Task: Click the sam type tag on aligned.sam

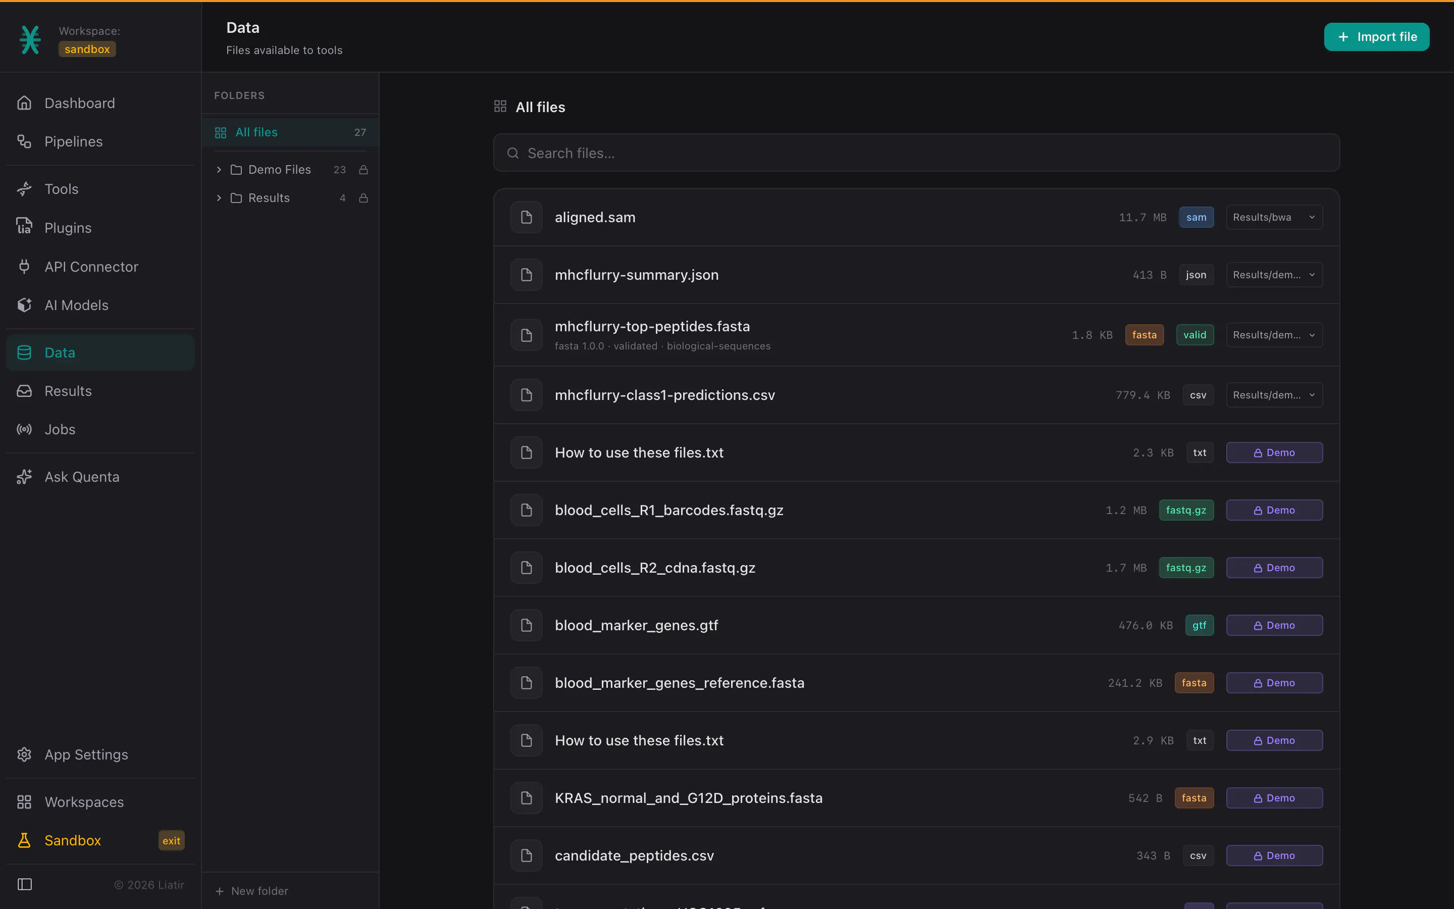Action: (1196, 217)
